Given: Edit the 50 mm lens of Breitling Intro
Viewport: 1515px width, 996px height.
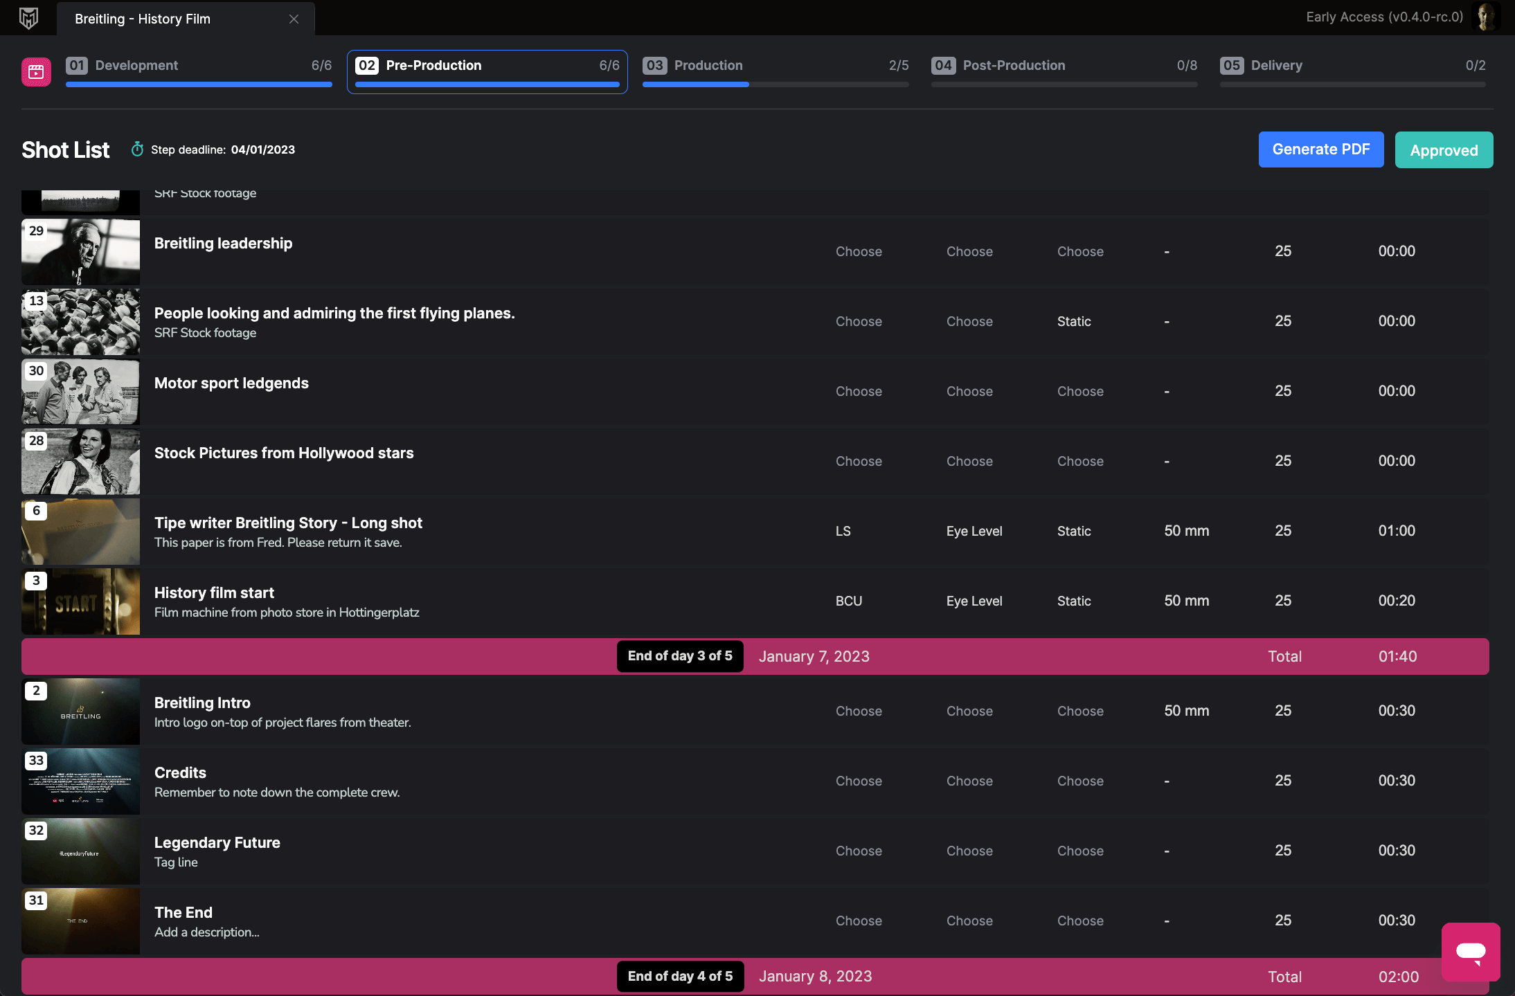Looking at the screenshot, I should [1186, 711].
